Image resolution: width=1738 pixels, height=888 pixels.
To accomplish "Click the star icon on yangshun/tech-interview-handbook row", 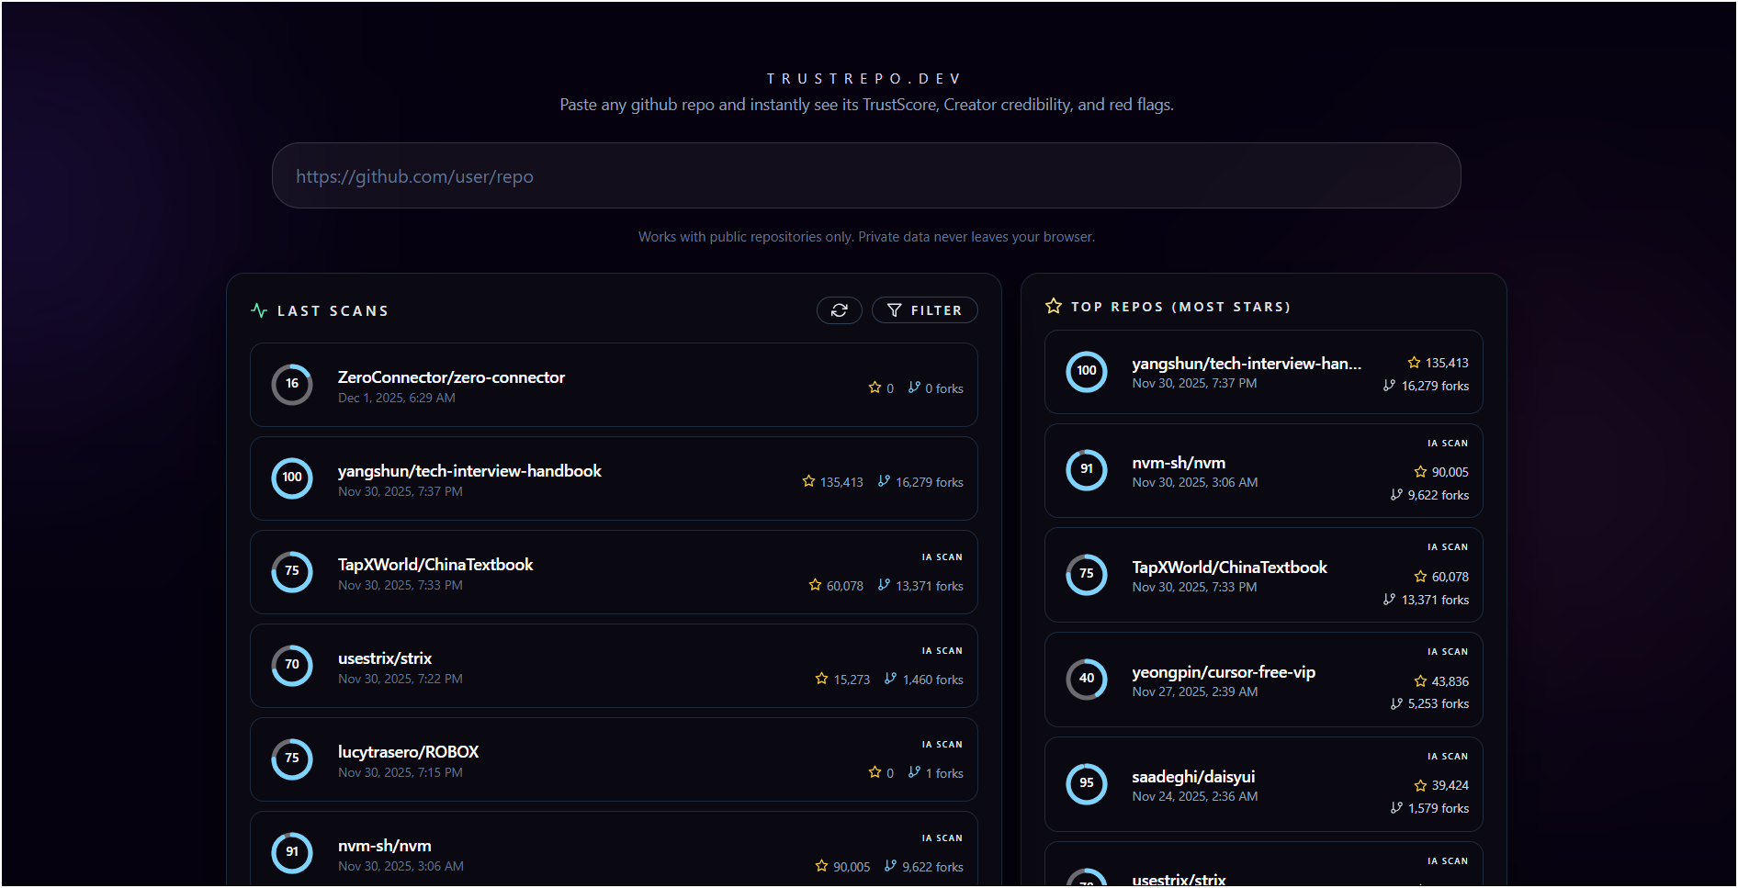I will click(807, 481).
